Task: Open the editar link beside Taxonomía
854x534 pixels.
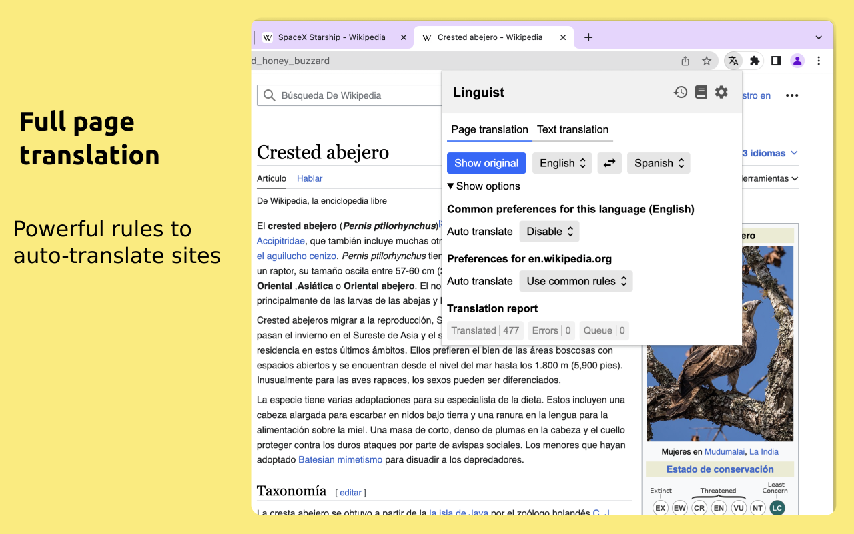Action: click(x=350, y=492)
